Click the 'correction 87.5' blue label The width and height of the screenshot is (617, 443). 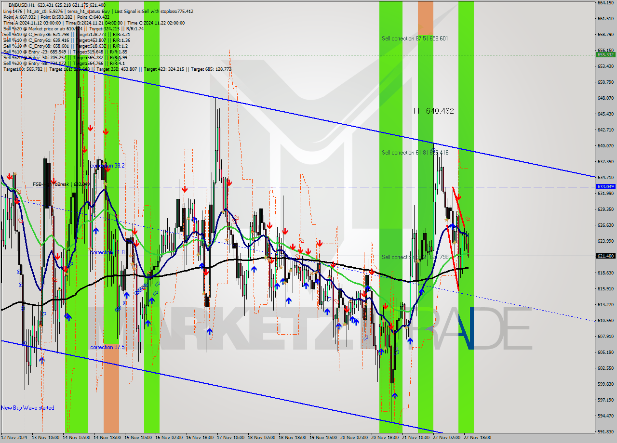[107, 347]
